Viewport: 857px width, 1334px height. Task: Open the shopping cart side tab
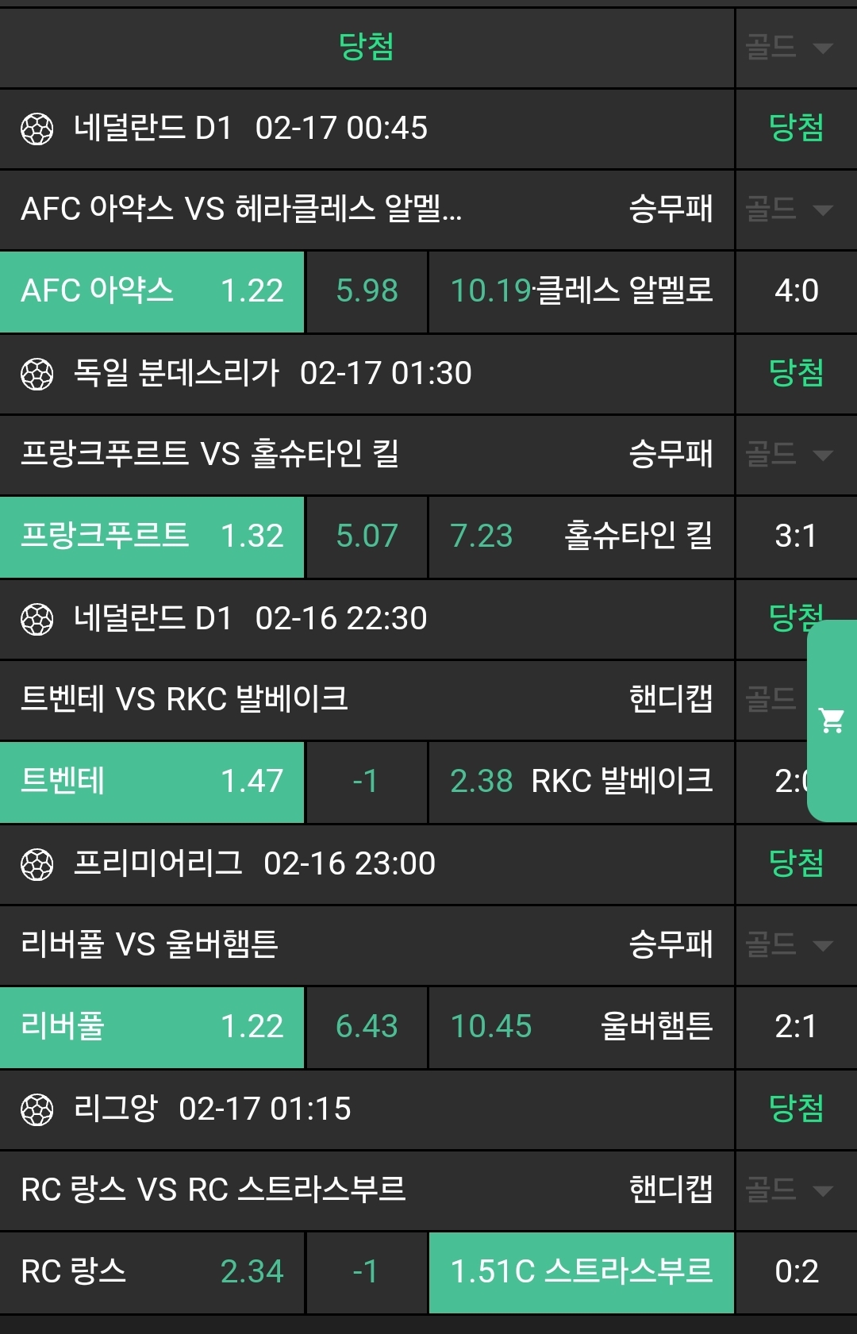[x=832, y=721]
